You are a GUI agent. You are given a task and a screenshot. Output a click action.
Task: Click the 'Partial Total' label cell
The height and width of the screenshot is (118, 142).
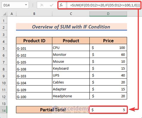[53, 110]
